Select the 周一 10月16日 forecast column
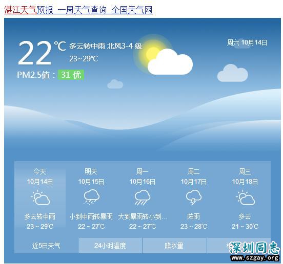The width and height of the screenshot is (283, 264). (x=143, y=199)
